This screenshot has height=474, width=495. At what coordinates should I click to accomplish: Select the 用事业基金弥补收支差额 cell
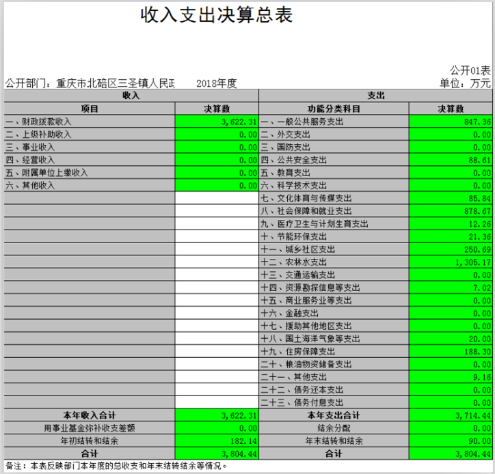click(90, 428)
